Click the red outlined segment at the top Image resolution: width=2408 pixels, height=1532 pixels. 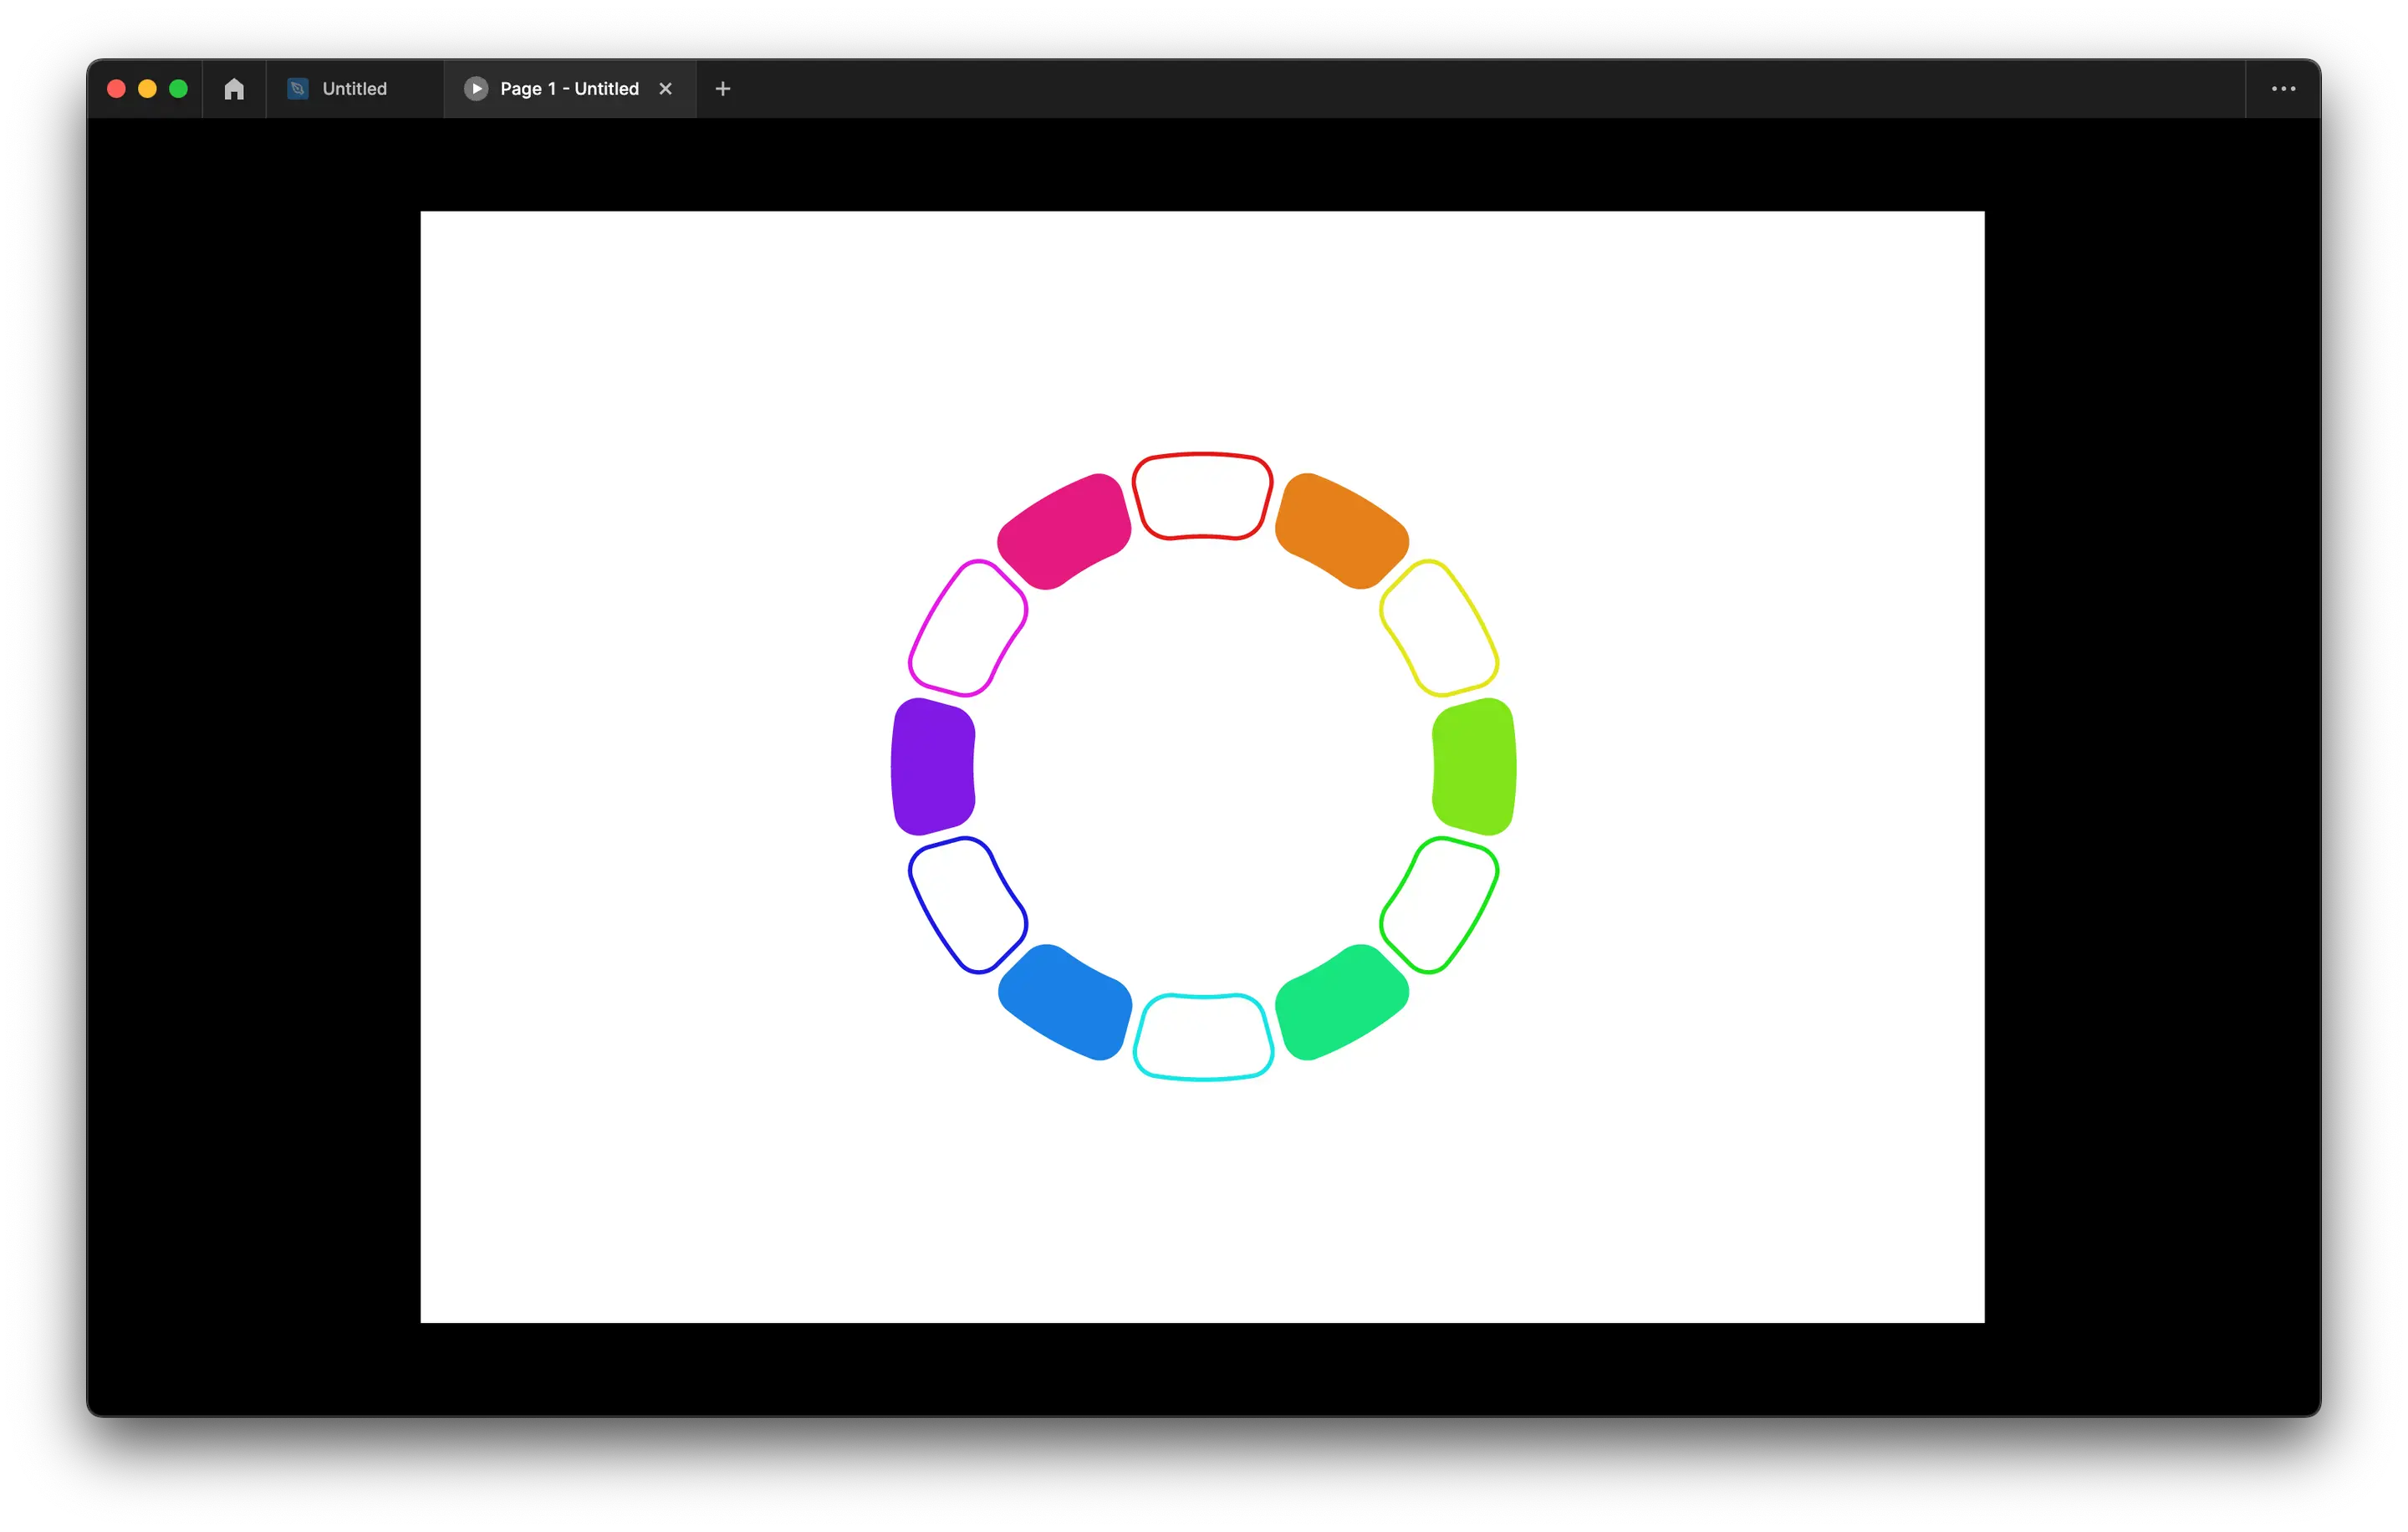coord(1202,497)
